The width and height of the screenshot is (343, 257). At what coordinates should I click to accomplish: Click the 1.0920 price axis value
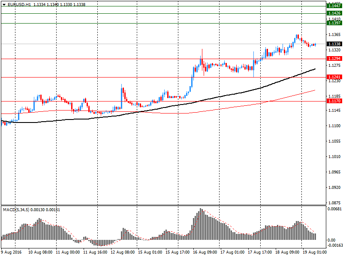334,187
